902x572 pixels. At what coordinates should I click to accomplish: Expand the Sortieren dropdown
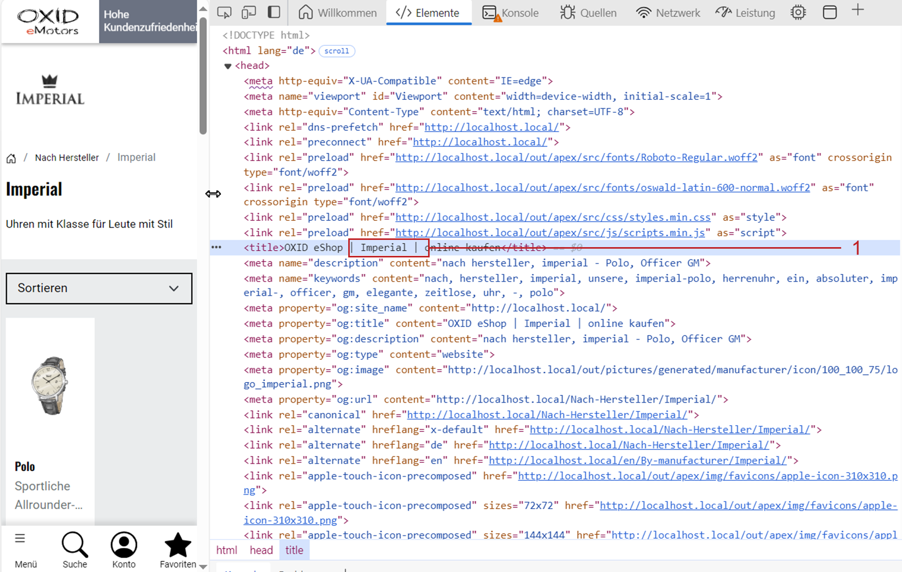[99, 288]
